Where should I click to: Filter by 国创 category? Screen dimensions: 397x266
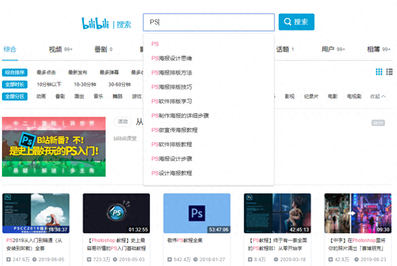[79, 96]
